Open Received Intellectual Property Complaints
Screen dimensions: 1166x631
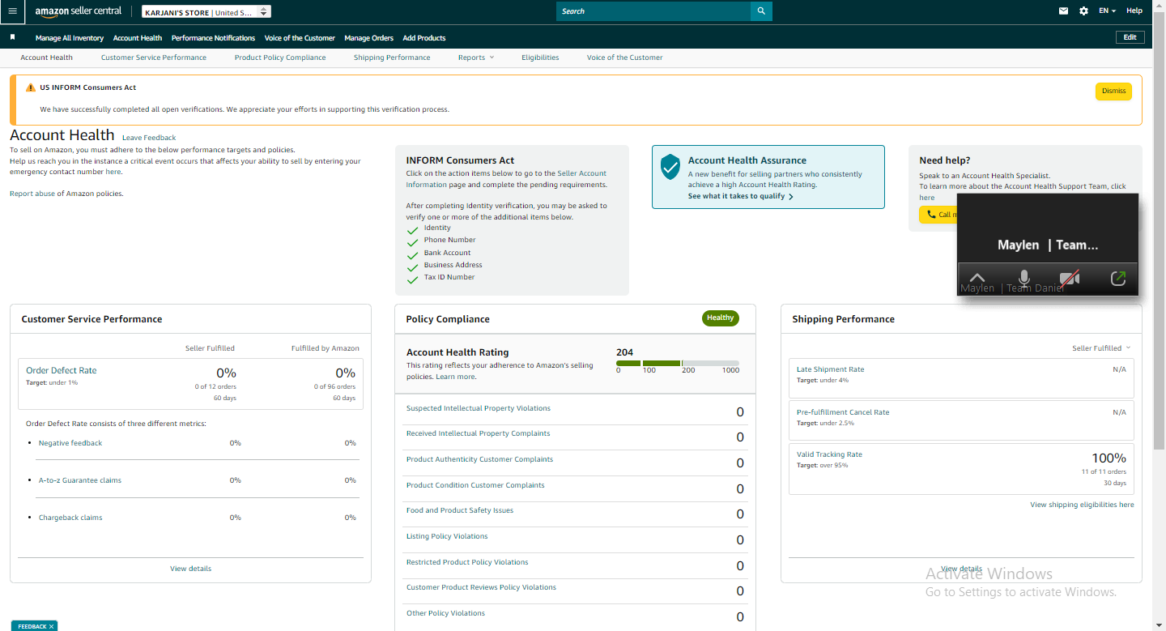pos(478,433)
